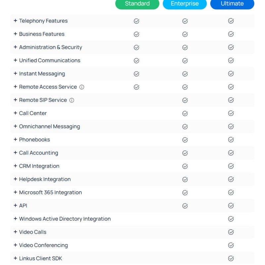Select the Ultimate plan header
This screenshot has height=265, width=265.
pos(232,4)
